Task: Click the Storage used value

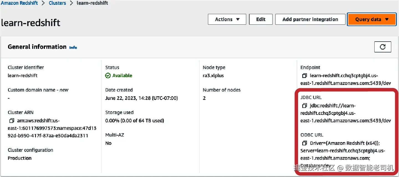Action: (x=134, y=121)
